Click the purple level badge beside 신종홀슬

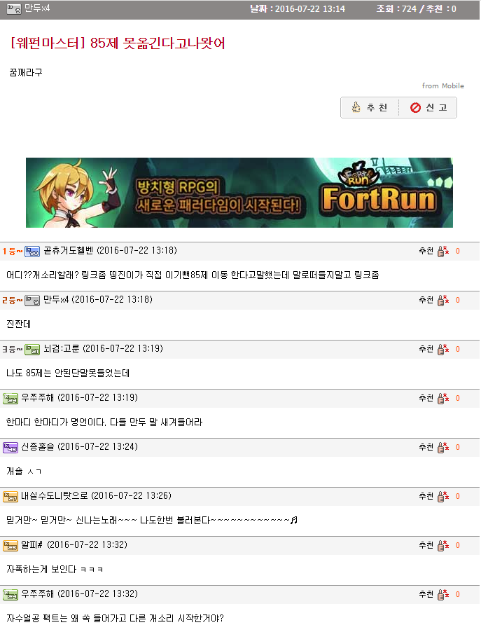point(11,448)
